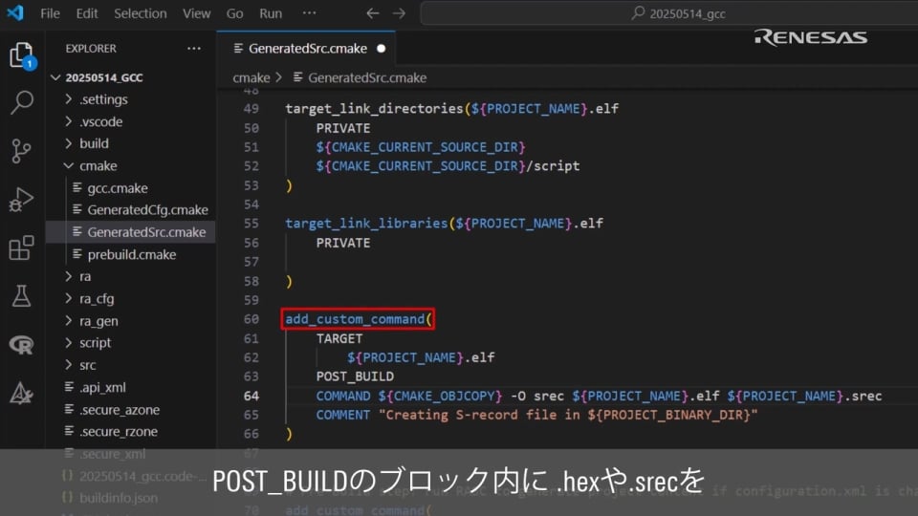The image size is (918, 516).
Task: Collapse the cmake folder
Action: pyautogui.click(x=98, y=165)
